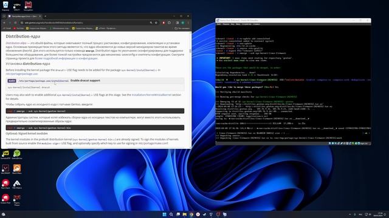
Task: Open the /etc/portage/make.conf link
Action: point(153,144)
